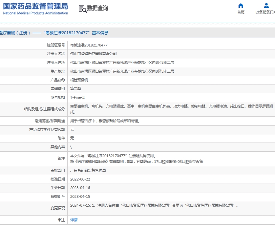Open the 详情 details link
This screenshot has width=275, height=226.
tap(74, 220)
